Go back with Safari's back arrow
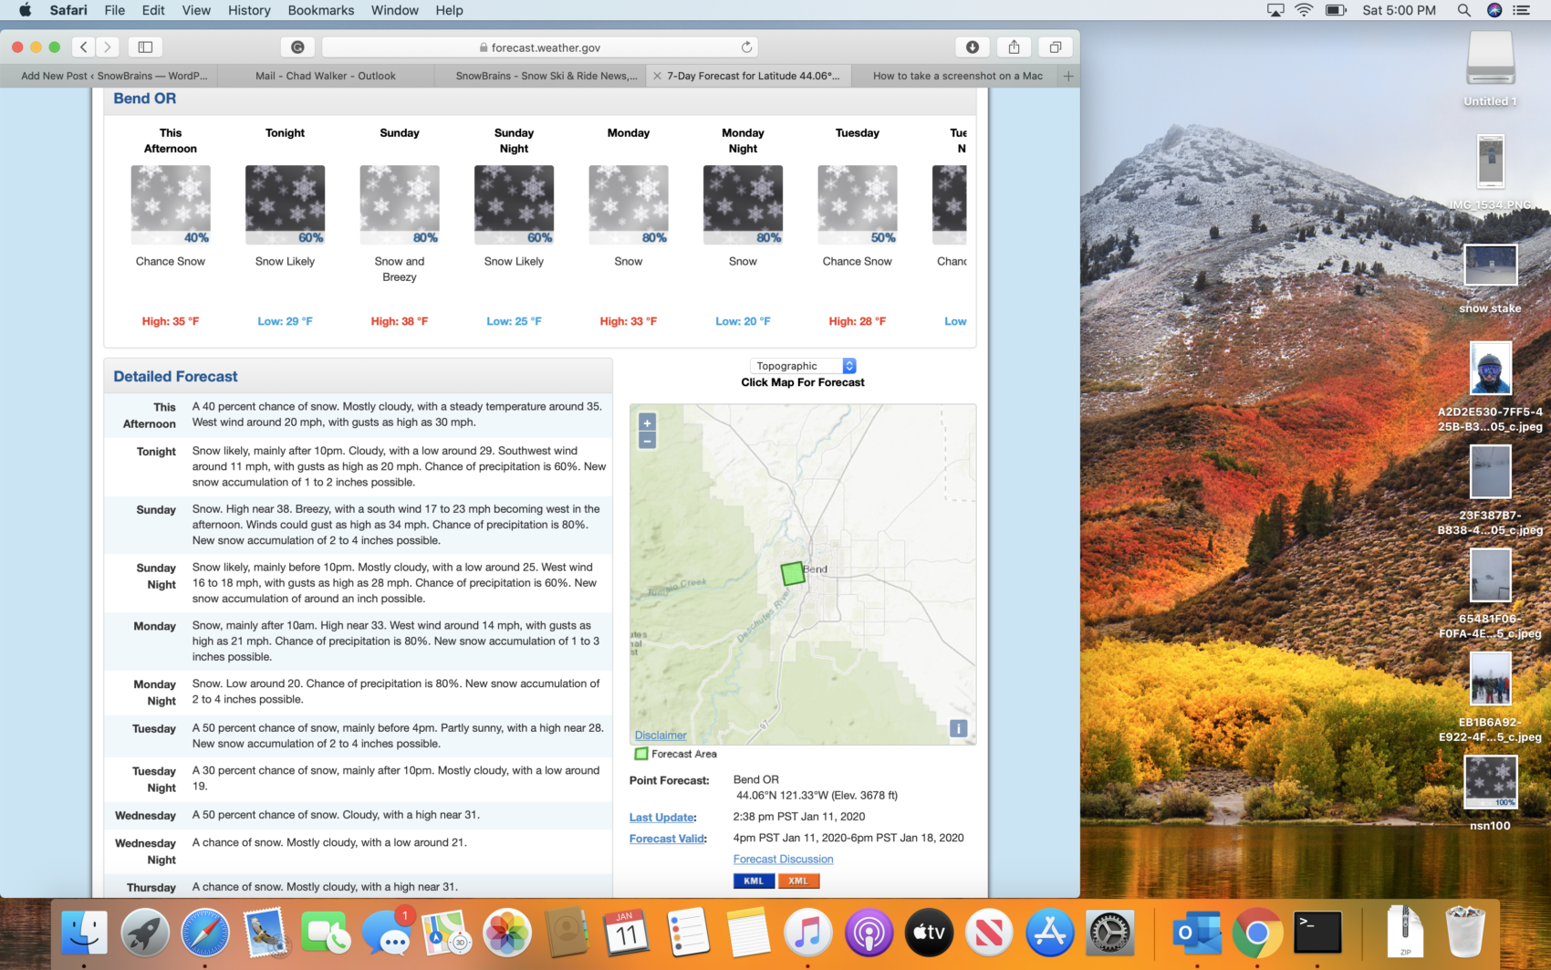 tap(84, 47)
